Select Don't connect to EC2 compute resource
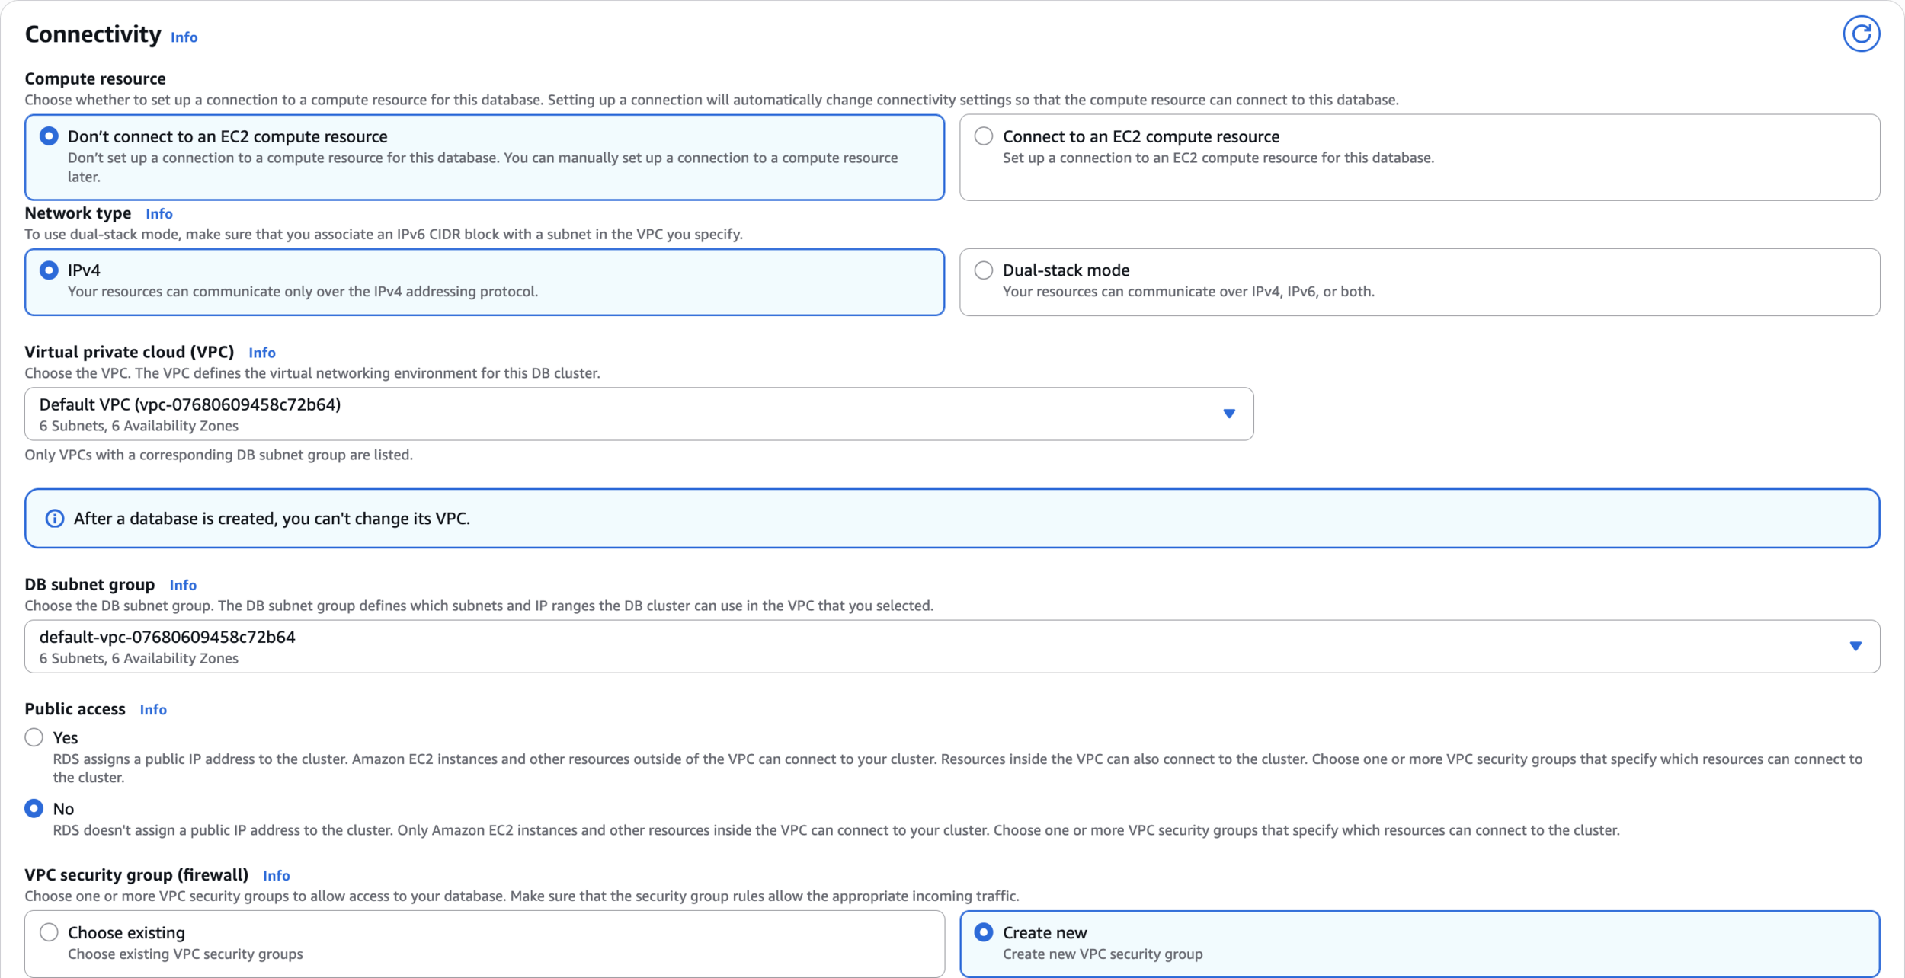The width and height of the screenshot is (1905, 978). [49, 136]
